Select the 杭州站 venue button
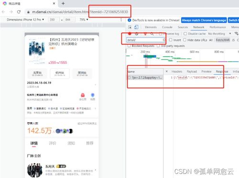This screenshot has height=178, width=239. click(x=60, y=73)
